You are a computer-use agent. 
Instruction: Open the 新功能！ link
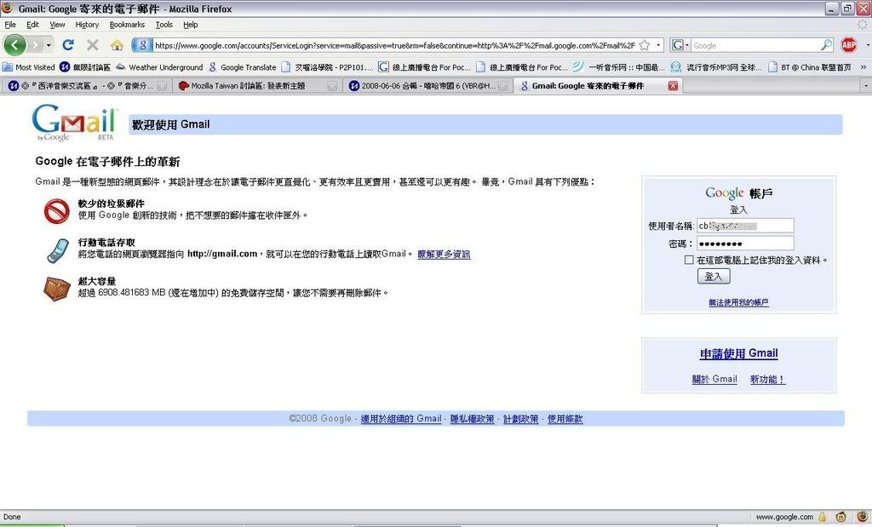[x=767, y=379]
